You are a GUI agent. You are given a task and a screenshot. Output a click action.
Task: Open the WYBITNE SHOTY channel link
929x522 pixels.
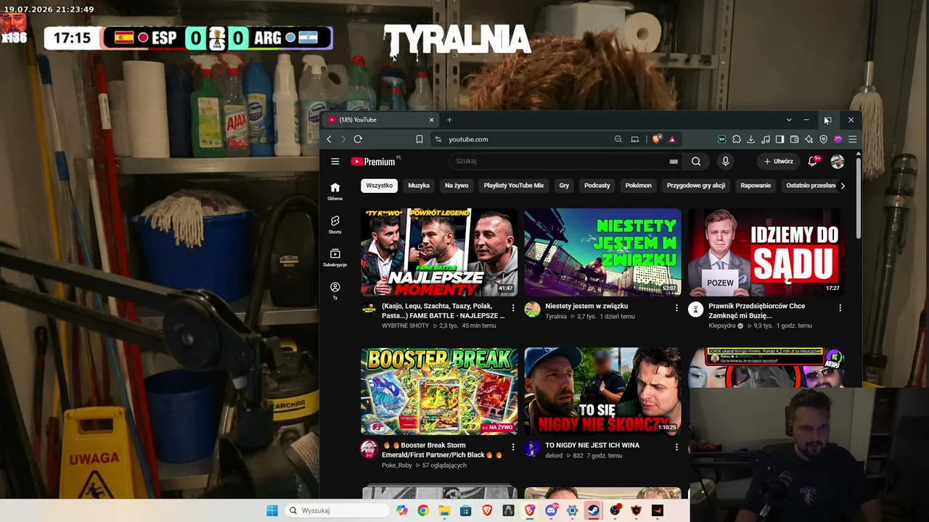(405, 326)
